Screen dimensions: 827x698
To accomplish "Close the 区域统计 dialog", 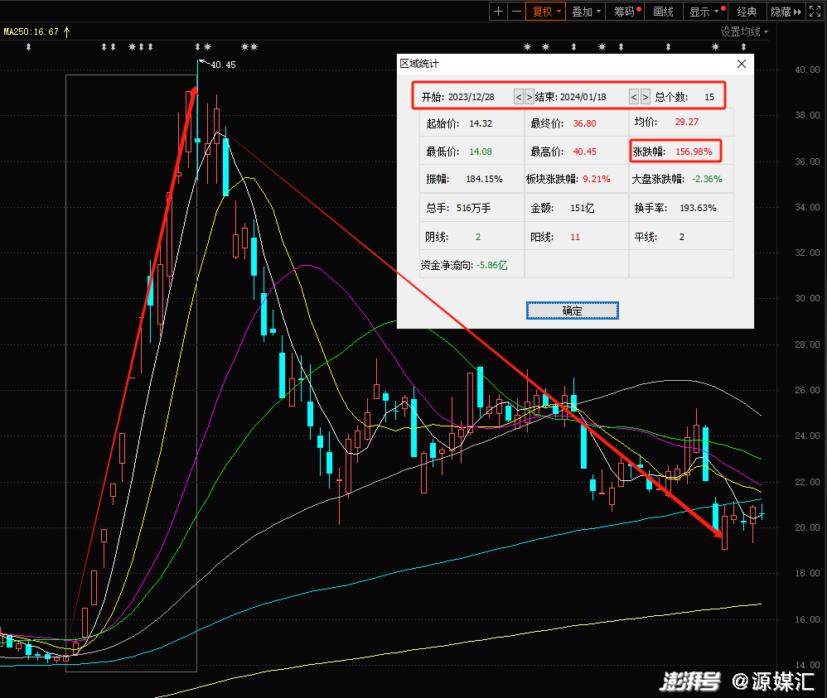I will [742, 64].
